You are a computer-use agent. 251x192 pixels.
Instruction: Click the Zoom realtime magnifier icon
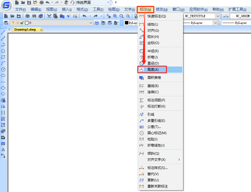(115, 16)
